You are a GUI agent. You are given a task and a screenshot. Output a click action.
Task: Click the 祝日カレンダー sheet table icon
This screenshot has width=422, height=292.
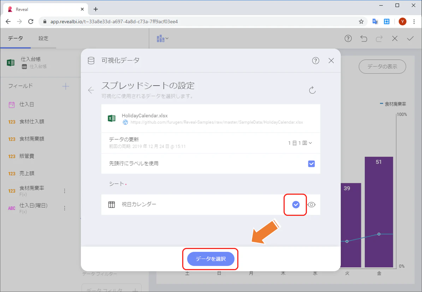click(x=112, y=205)
